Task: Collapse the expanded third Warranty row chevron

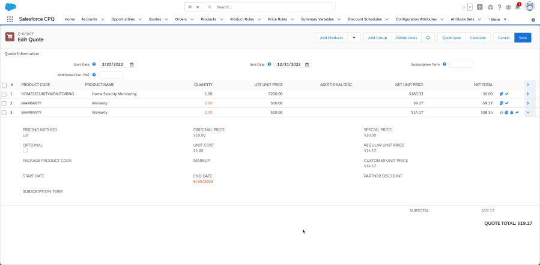Action: (x=527, y=112)
